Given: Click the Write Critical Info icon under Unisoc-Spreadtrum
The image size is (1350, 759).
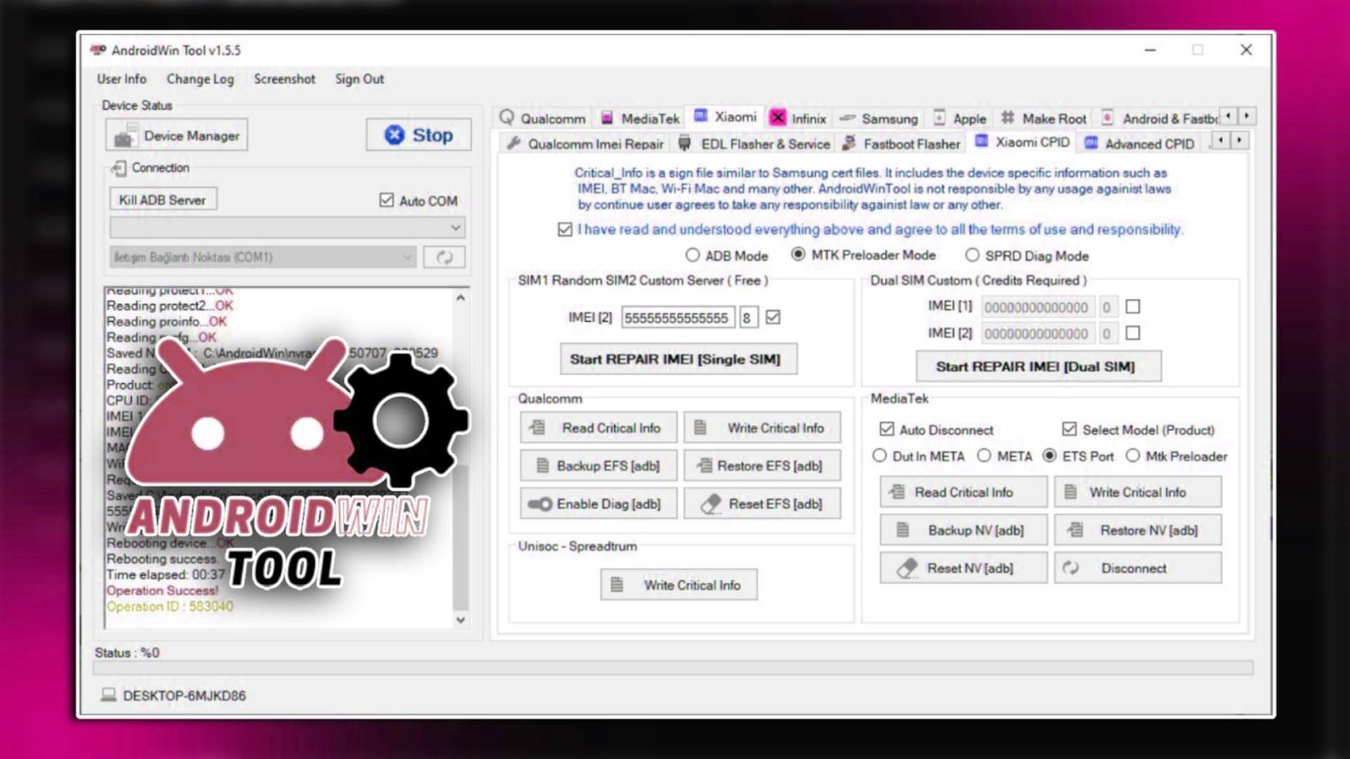Looking at the screenshot, I should point(615,584).
